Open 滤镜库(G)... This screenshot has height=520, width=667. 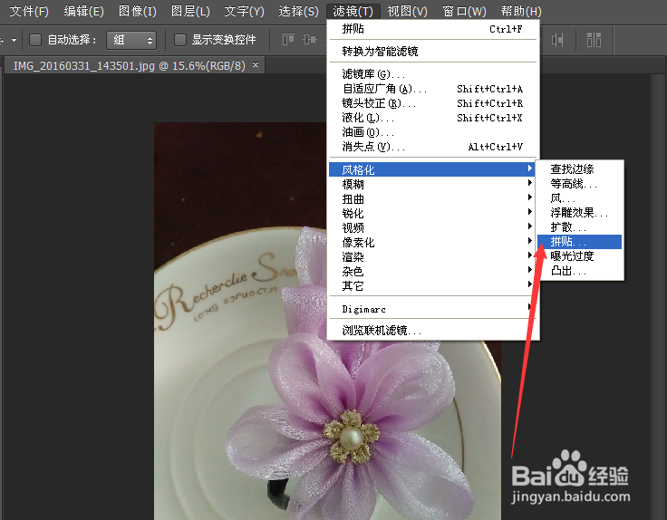click(433, 74)
